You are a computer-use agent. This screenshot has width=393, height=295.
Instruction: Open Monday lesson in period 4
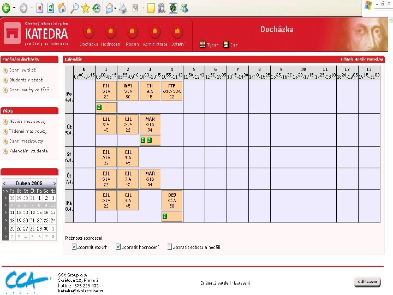click(x=172, y=91)
